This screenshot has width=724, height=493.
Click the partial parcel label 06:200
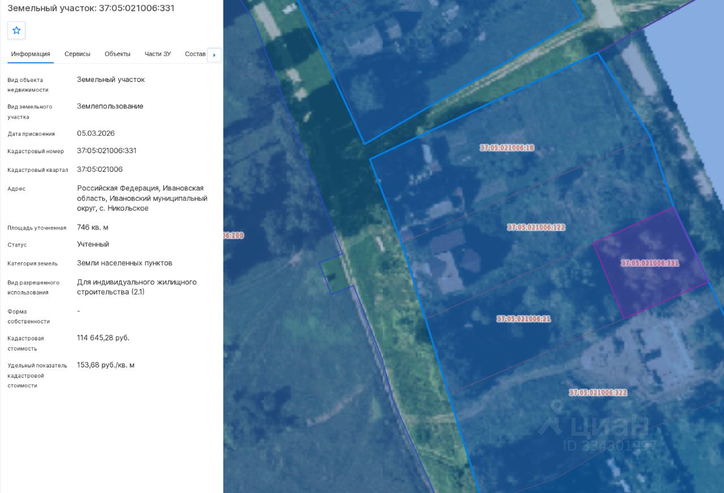(x=234, y=235)
